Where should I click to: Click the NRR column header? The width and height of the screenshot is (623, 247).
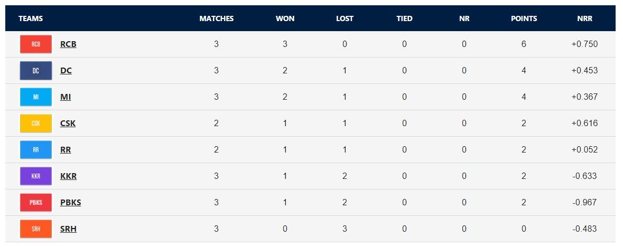click(x=584, y=18)
